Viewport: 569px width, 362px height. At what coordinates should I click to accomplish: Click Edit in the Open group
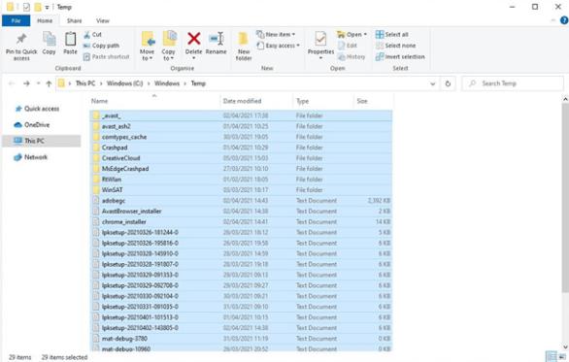click(348, 46)
